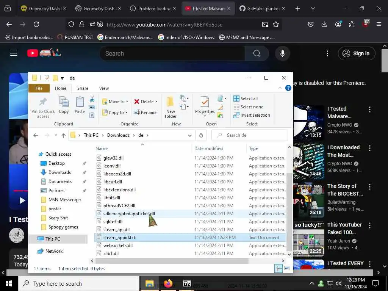Click Invert selection in ribbon

click(252, 115)
